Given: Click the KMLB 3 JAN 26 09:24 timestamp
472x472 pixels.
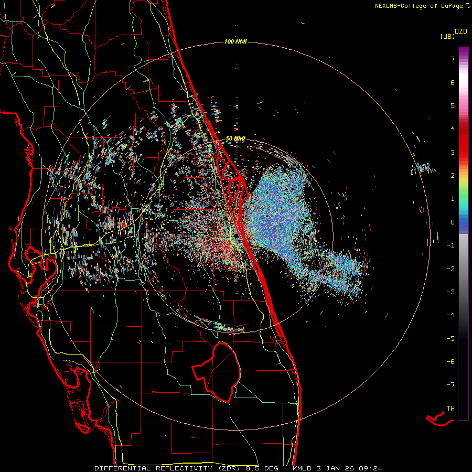Looking at the screenshot, I should coord(337,468).
